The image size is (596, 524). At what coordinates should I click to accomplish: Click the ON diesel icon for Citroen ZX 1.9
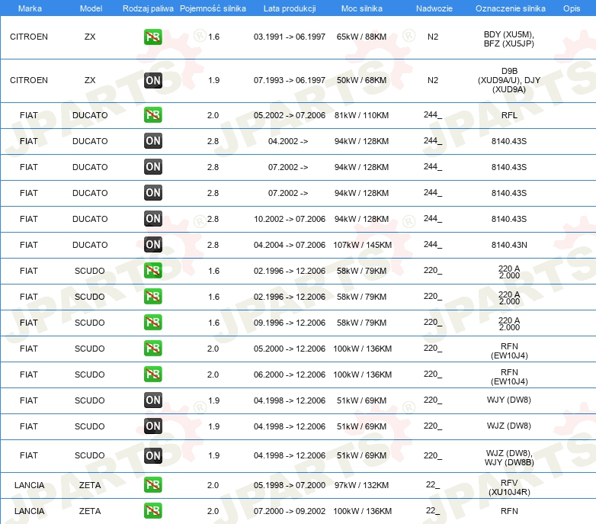[153, 80]
